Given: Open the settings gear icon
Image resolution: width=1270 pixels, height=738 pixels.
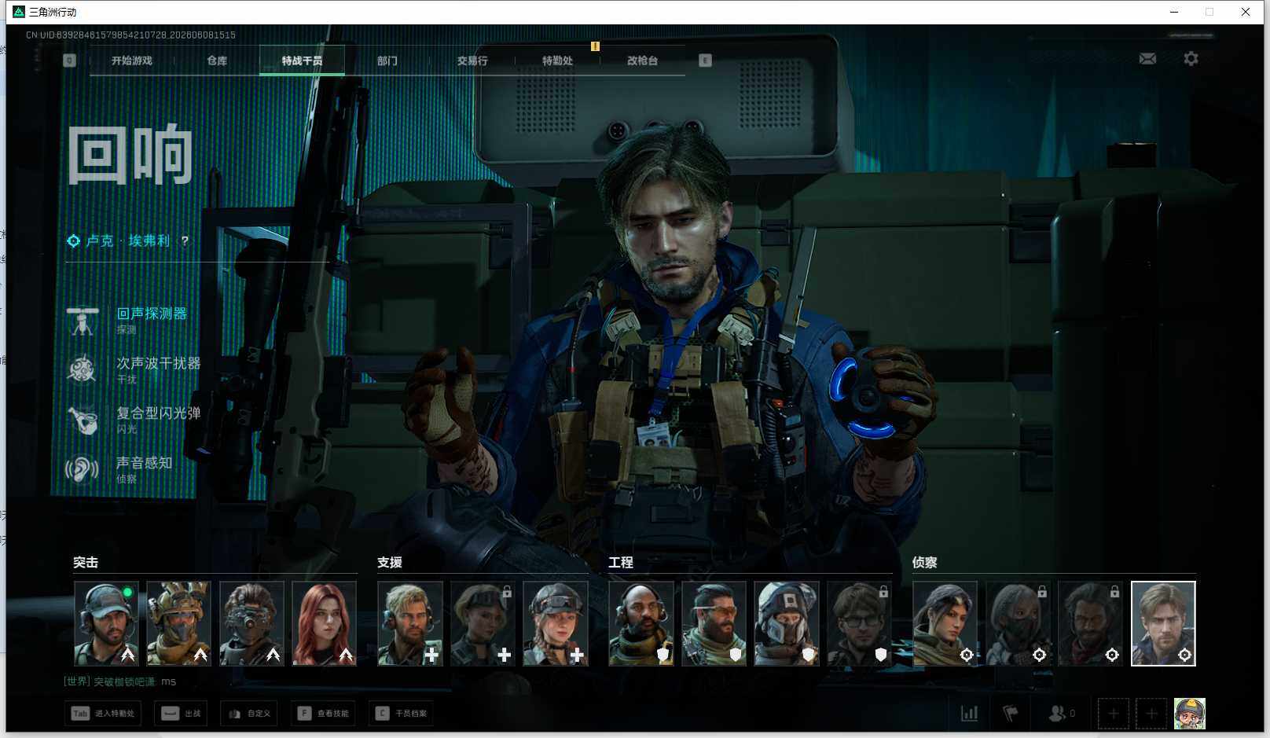Looking at the screenshot, I should point(1191,59).
